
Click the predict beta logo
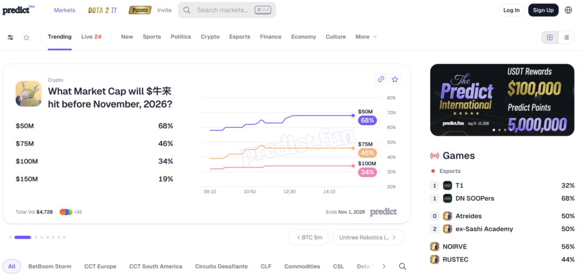click(x=18, y=10)
